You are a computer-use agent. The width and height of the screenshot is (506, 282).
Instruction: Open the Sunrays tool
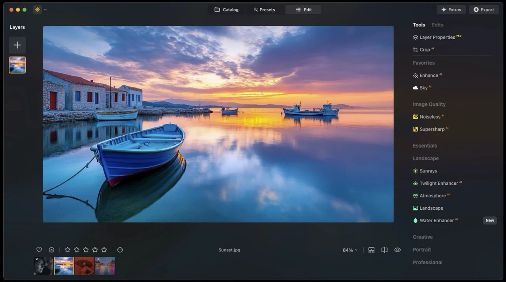tap(428, 170)
